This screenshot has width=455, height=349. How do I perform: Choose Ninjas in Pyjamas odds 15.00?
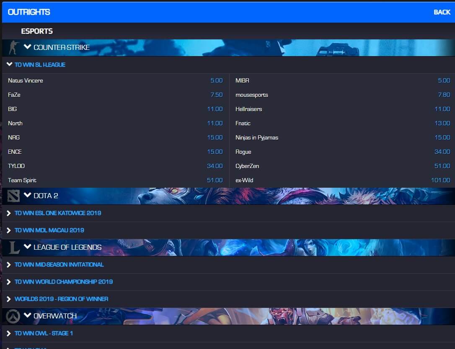[442, 137]
